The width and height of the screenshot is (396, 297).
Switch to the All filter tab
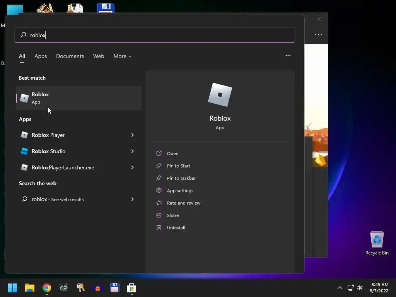click(x=22, y=56)
